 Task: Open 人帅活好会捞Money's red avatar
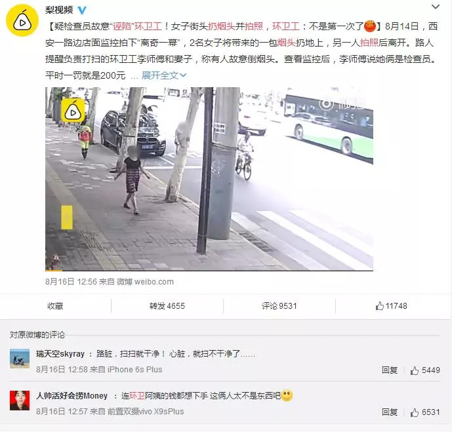coord(20,401)
